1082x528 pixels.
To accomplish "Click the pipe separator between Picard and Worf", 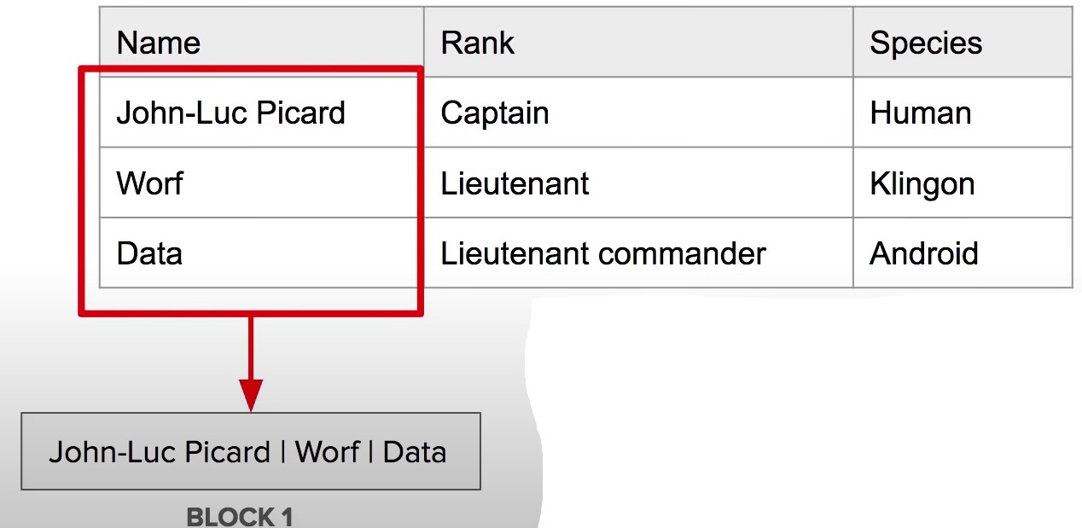I will (x=282, y=451).
